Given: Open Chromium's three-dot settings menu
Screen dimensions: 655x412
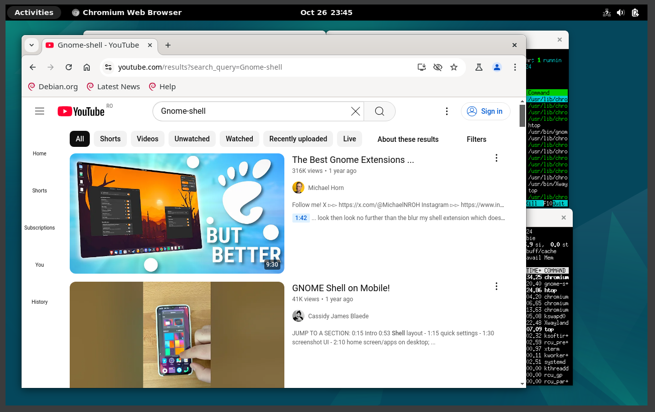Looking at the screenshot, I should 515,67.
